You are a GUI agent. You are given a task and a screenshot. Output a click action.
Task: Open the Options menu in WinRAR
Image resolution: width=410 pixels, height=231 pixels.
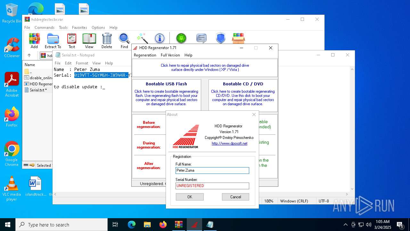point(98,28)
